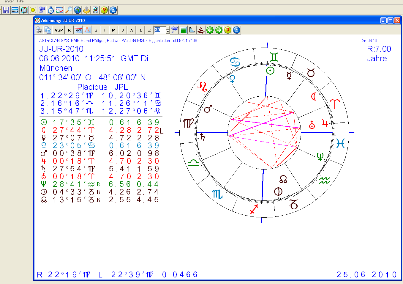403x284 pixels.
Task: Click the sextant instrument icon
Action: click(x=201, y=30)
